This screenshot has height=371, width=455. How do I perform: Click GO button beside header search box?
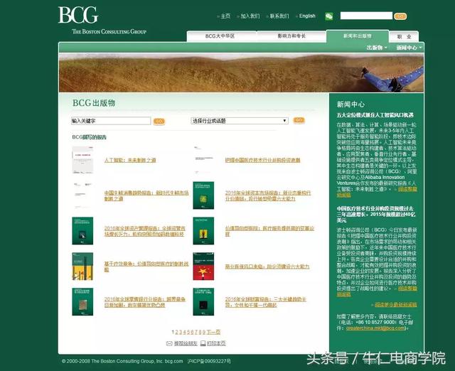click(400, 16)
